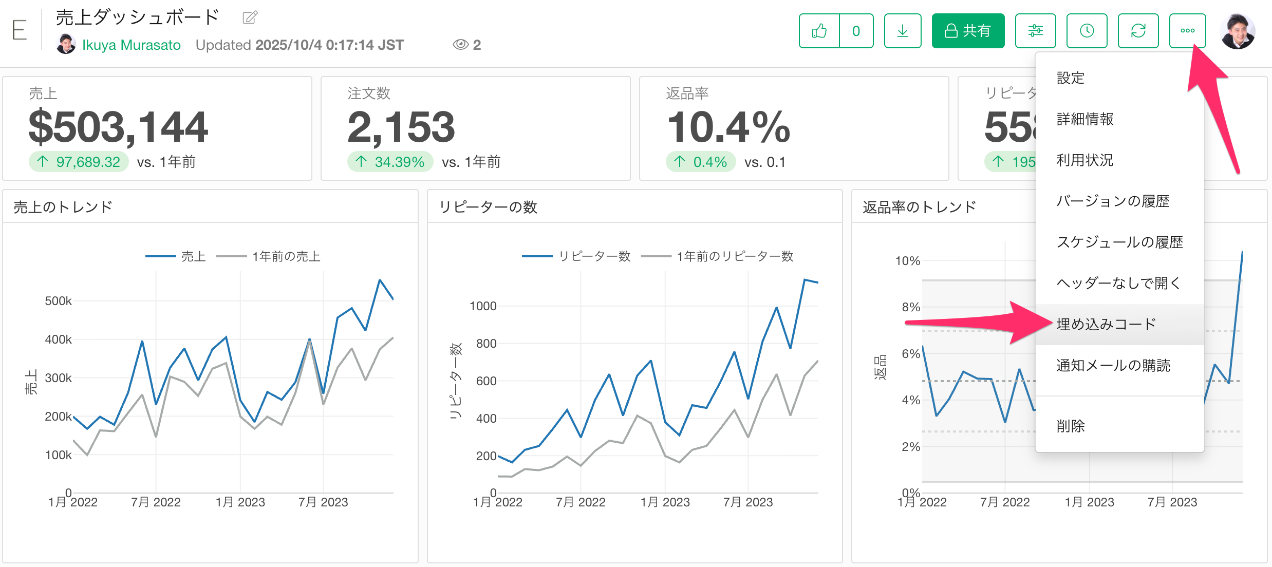Choose 削除 in the dropdown menu
1272x567 pixels.
(x=1071, y=426)
